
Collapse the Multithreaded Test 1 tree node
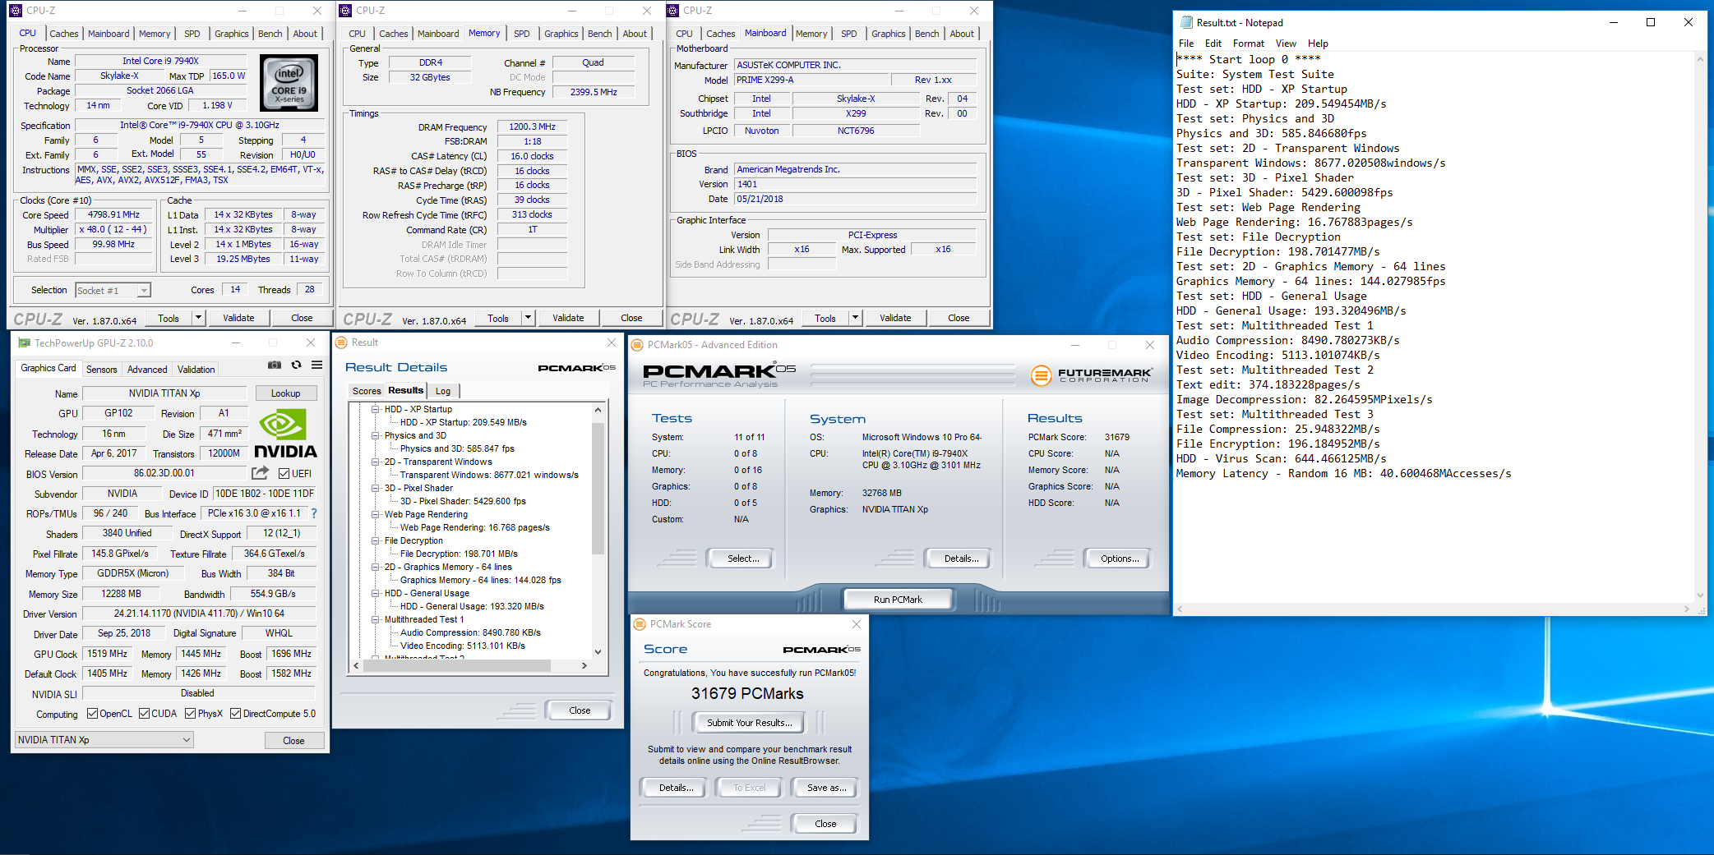pyautogui.click(x=376, y=619)
